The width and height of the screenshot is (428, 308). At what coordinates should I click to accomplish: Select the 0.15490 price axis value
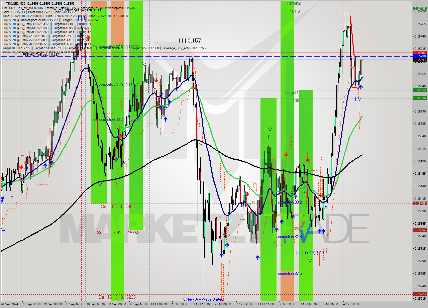coord(420,161)
